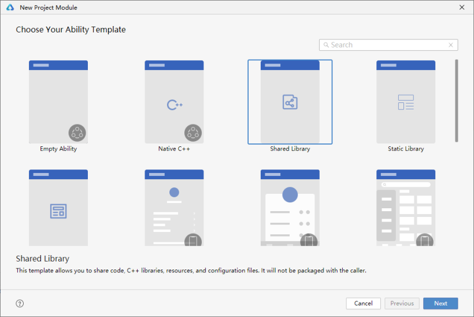This screenshot has height=317, width=474.
Task: Pick the Static Library template thumbnail
Action: click(406, 102)
